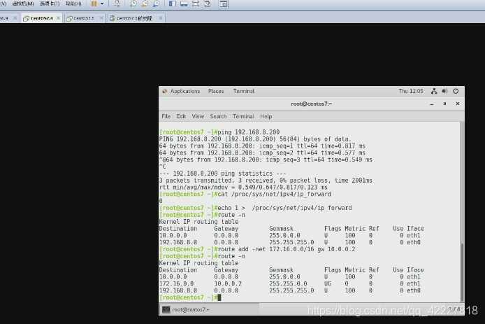Open the dropdown arrow next to Pause
Image resolution: width=485 pixels, height=324 pixels.
(102, 3)
